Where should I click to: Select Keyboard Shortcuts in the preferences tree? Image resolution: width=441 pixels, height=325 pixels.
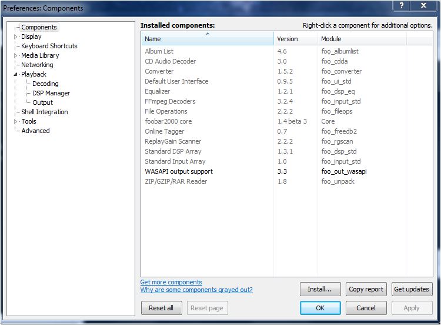pos(49,46)
